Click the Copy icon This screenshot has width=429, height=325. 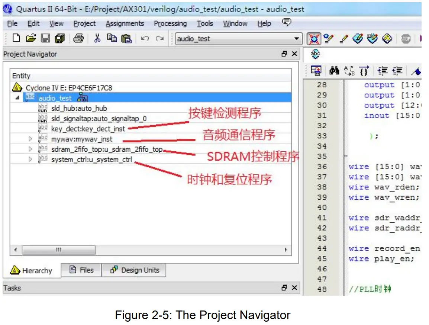[x=112, y=38]
